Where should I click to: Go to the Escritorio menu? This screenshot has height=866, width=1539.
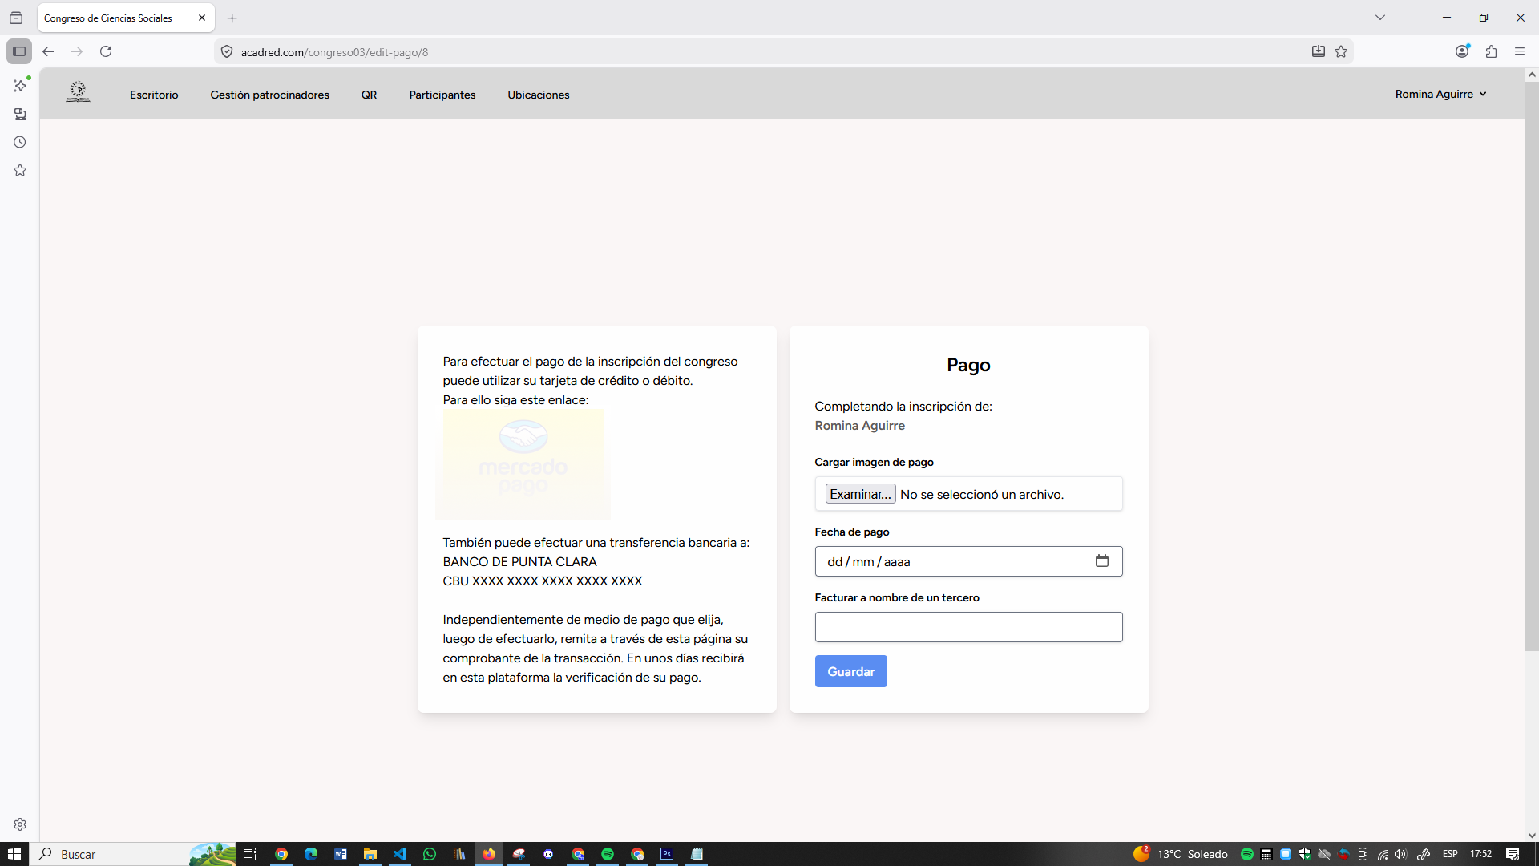click(154, 95)
